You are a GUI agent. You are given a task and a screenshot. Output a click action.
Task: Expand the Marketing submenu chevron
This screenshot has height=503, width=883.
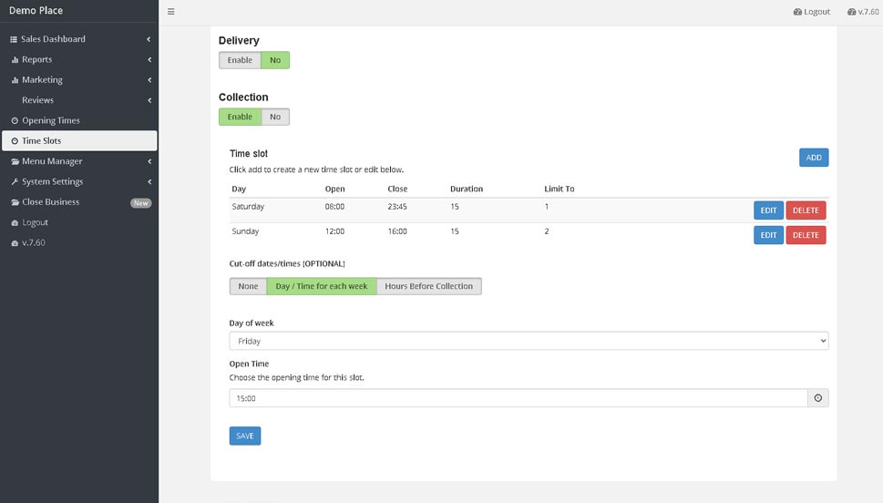[149, 80]
